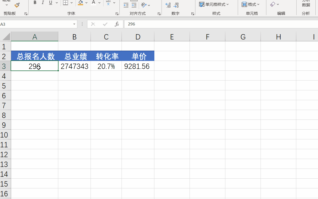Viewport: 318px width, 199px height.
Task: Click the enter checkmark formula bar icon
Action: pyautogui.click(x=105, y=24)
